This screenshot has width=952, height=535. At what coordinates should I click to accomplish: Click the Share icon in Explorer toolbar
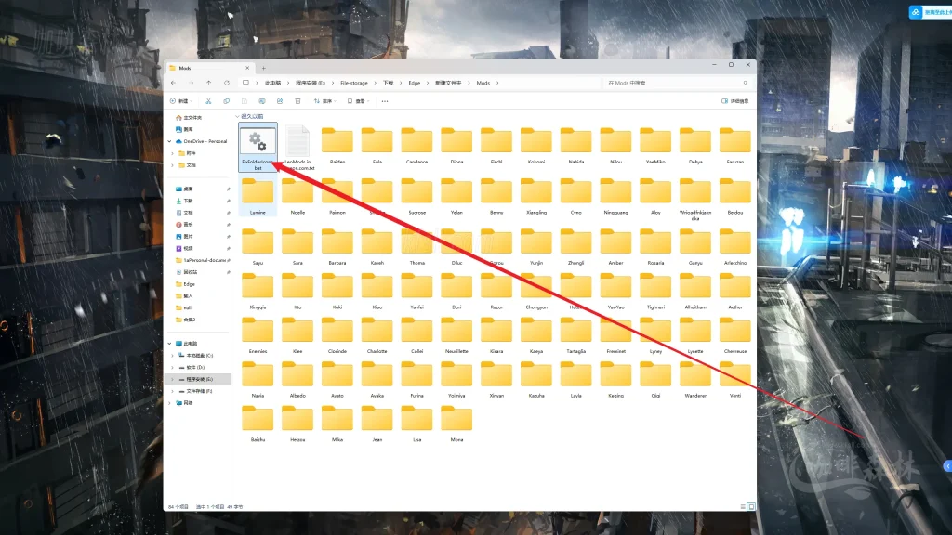(280, 101)
